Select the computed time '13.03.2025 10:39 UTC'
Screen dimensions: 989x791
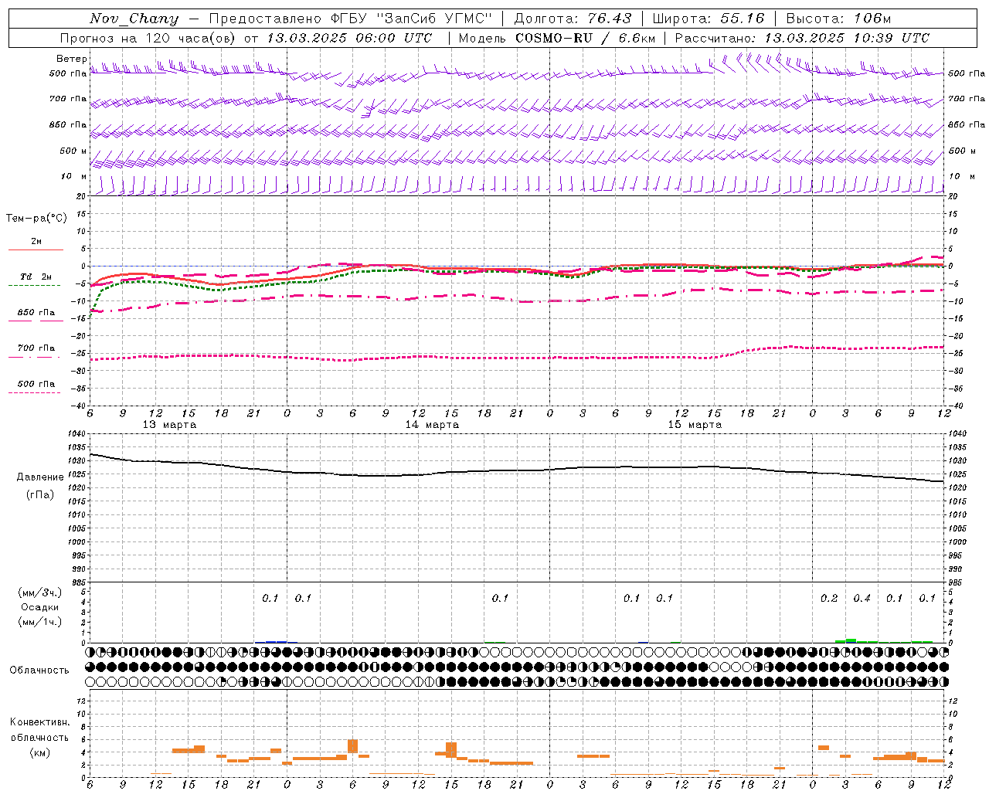pos(847,38)
